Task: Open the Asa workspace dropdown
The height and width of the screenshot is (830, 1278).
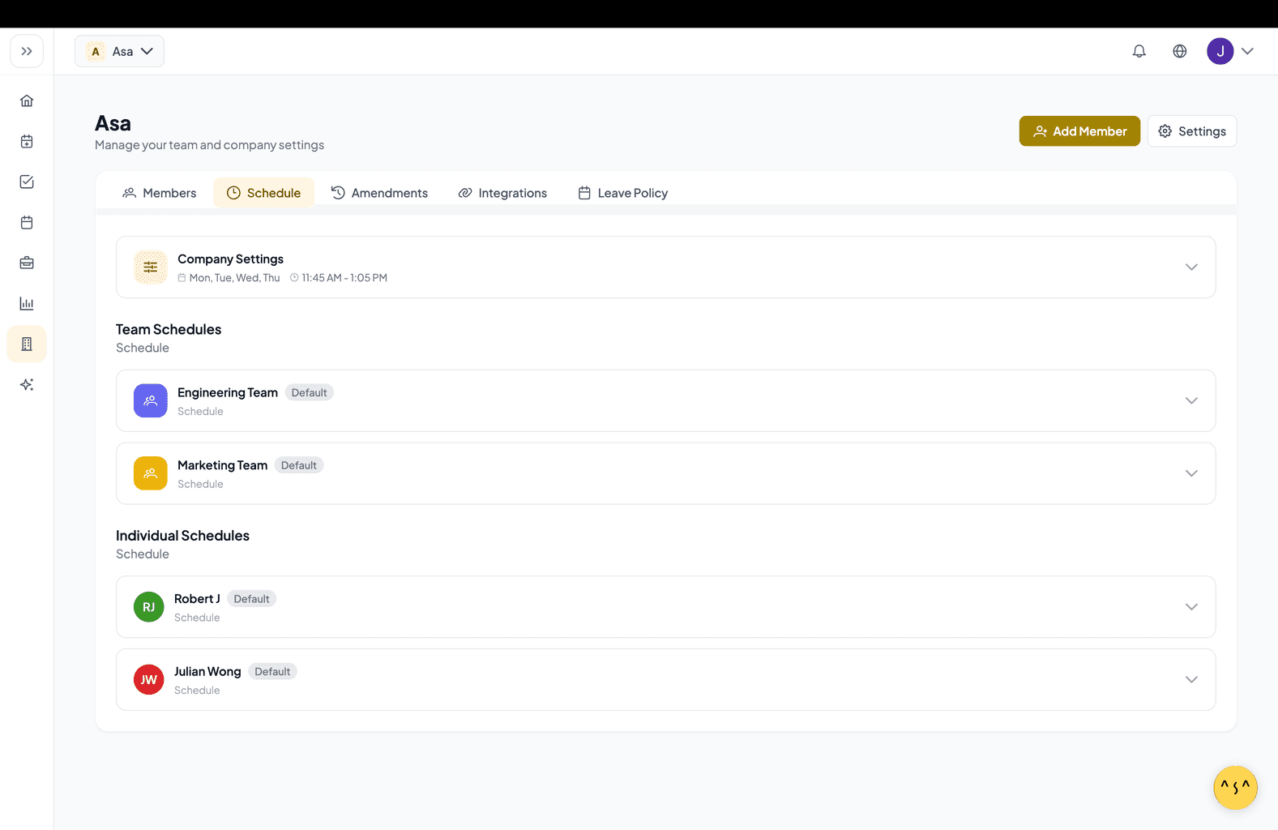Action: (120, 51)
